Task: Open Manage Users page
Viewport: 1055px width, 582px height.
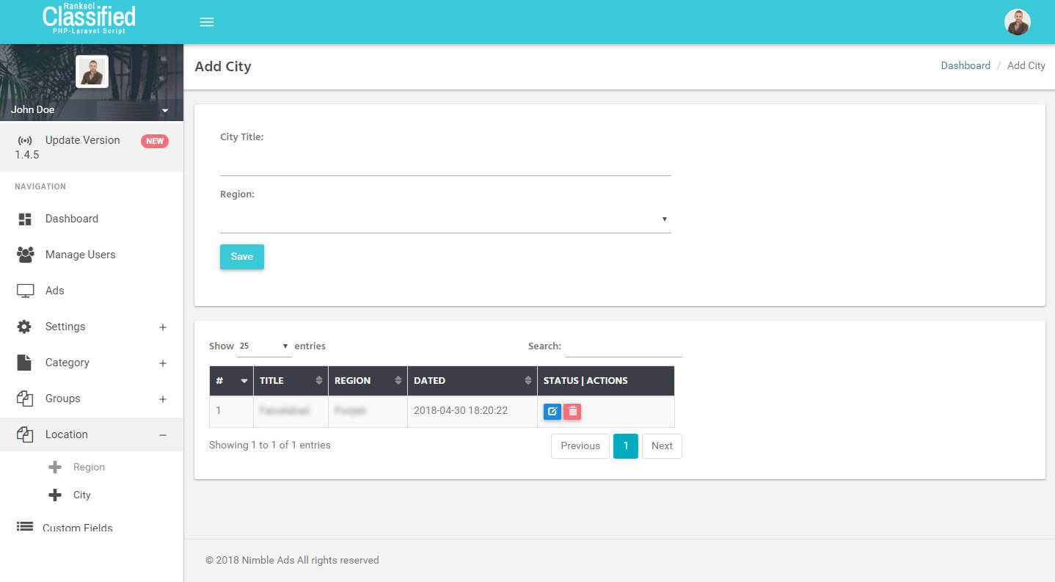Action: pyautogui.click(x=80, y=255)
